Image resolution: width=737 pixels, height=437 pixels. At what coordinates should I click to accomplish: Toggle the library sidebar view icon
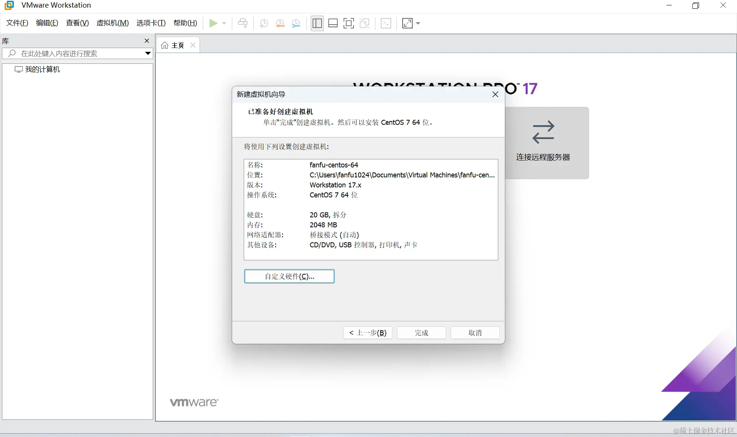coord(317,23)
